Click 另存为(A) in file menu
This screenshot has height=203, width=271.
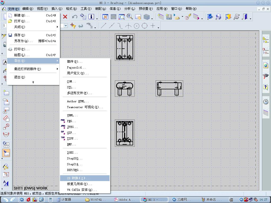tap(33, 41)
